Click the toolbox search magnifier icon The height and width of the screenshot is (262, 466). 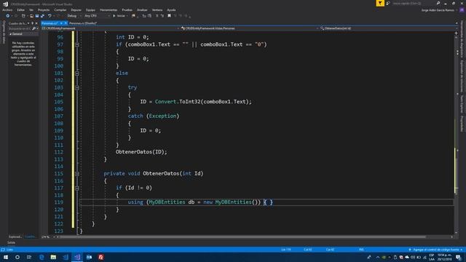[34, 28]
